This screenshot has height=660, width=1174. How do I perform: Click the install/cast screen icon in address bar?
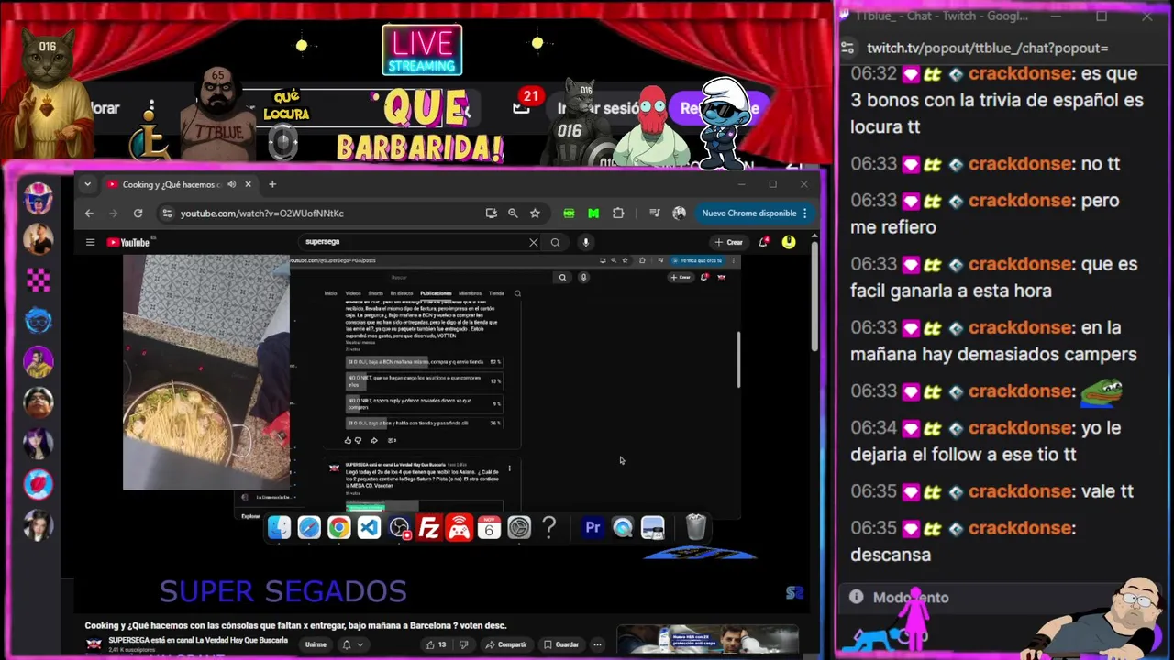[491, 214]
